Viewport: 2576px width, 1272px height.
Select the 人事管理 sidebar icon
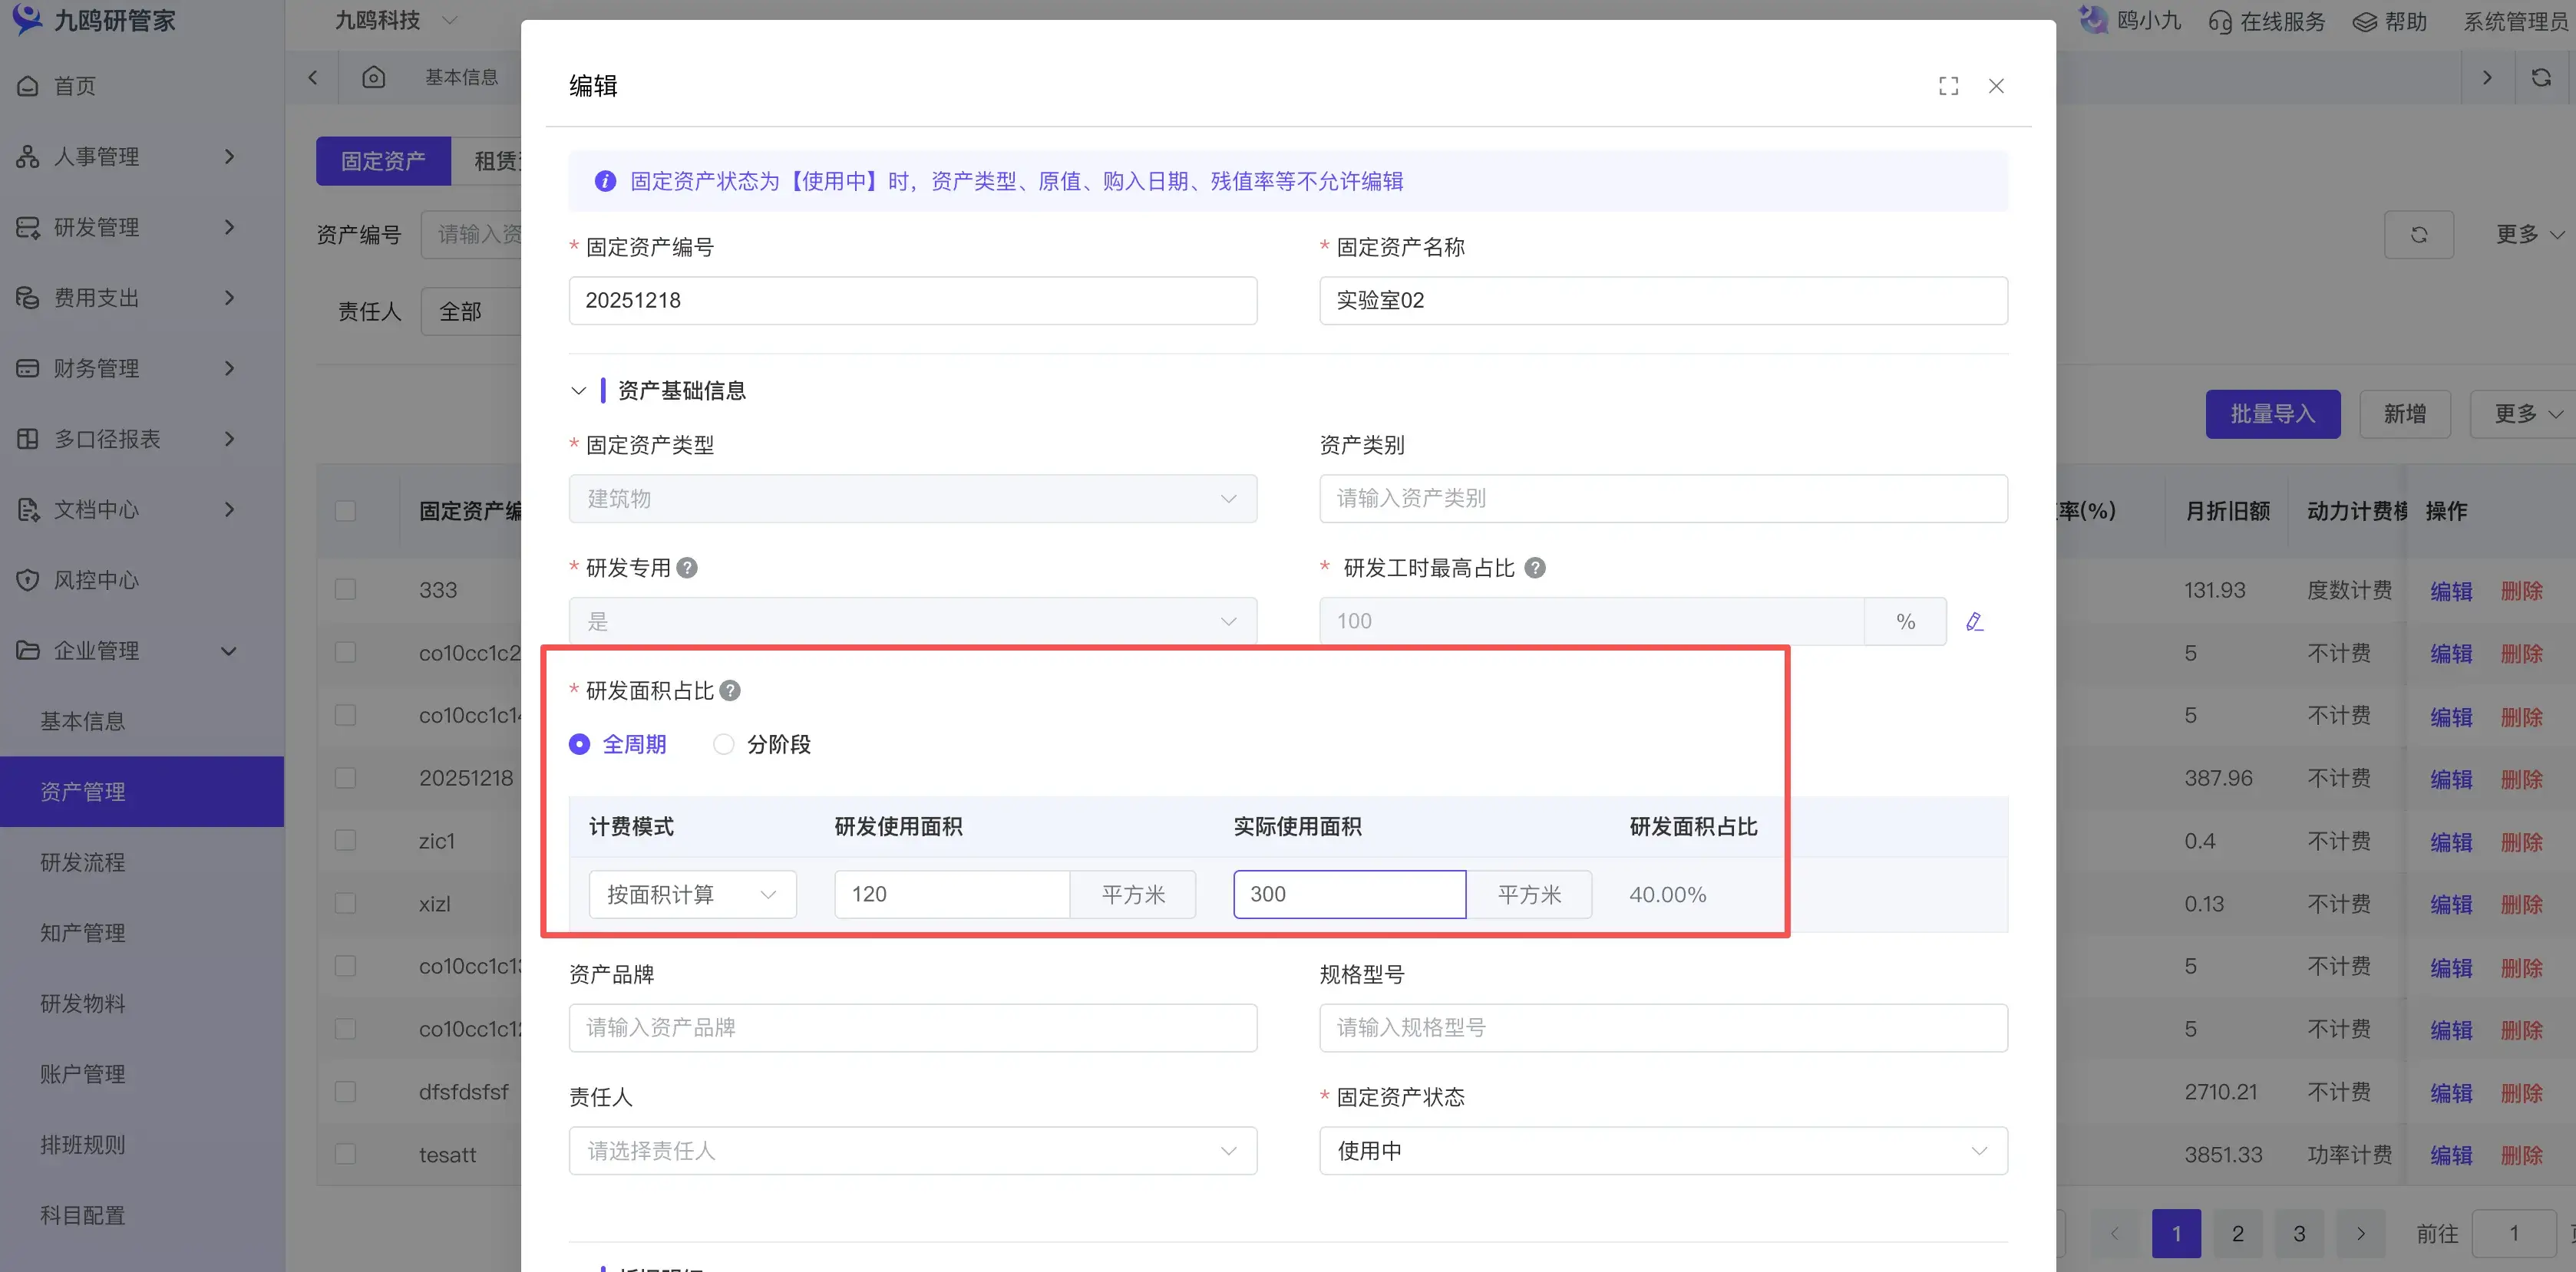coord(27,156)
